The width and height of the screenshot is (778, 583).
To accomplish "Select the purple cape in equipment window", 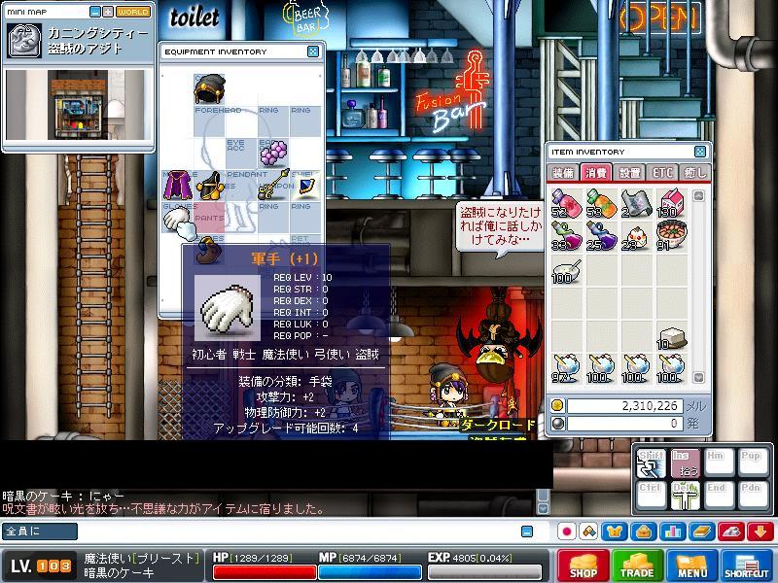I will pyautogui.click(x=178, y=186).
